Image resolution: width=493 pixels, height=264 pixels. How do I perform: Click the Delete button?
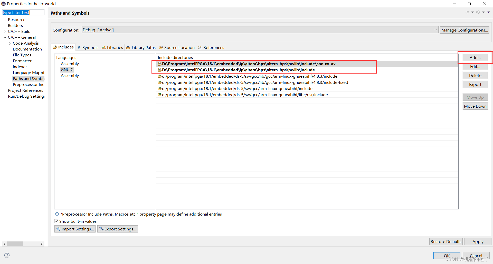(475, 75)
